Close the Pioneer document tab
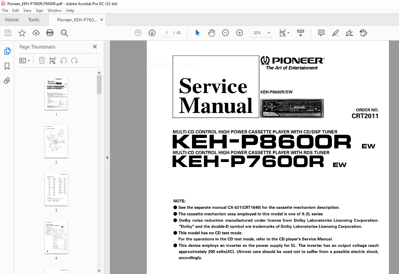The image size is (399, 274). pyautogui.click(x=102, y=20)
